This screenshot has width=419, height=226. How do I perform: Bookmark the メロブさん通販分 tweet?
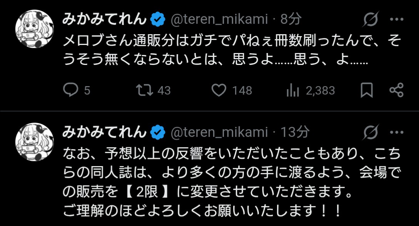[x=367, y=90]
